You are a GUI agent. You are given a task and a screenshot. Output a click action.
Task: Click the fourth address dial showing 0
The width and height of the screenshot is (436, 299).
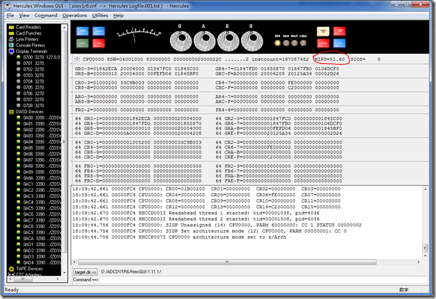(252, 41)
